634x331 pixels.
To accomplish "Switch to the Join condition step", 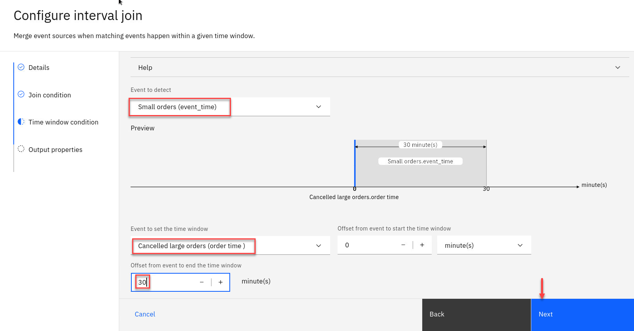I will 50,95.
